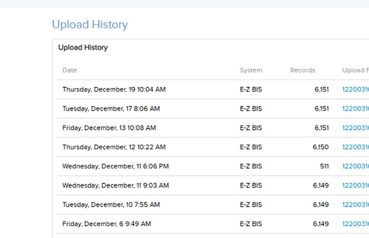
Task: Click the 6,150 records value
Action: [x=321, y=147]
